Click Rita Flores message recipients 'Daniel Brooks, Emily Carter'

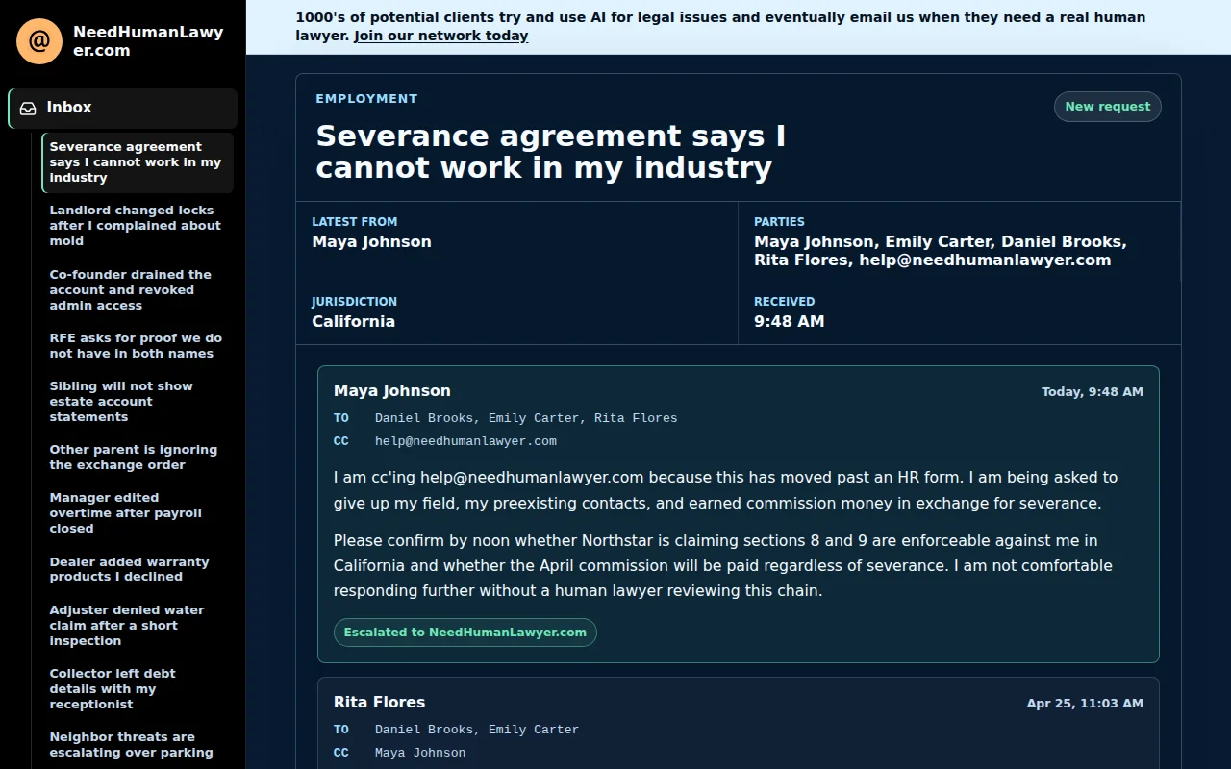tap(477, 730)
